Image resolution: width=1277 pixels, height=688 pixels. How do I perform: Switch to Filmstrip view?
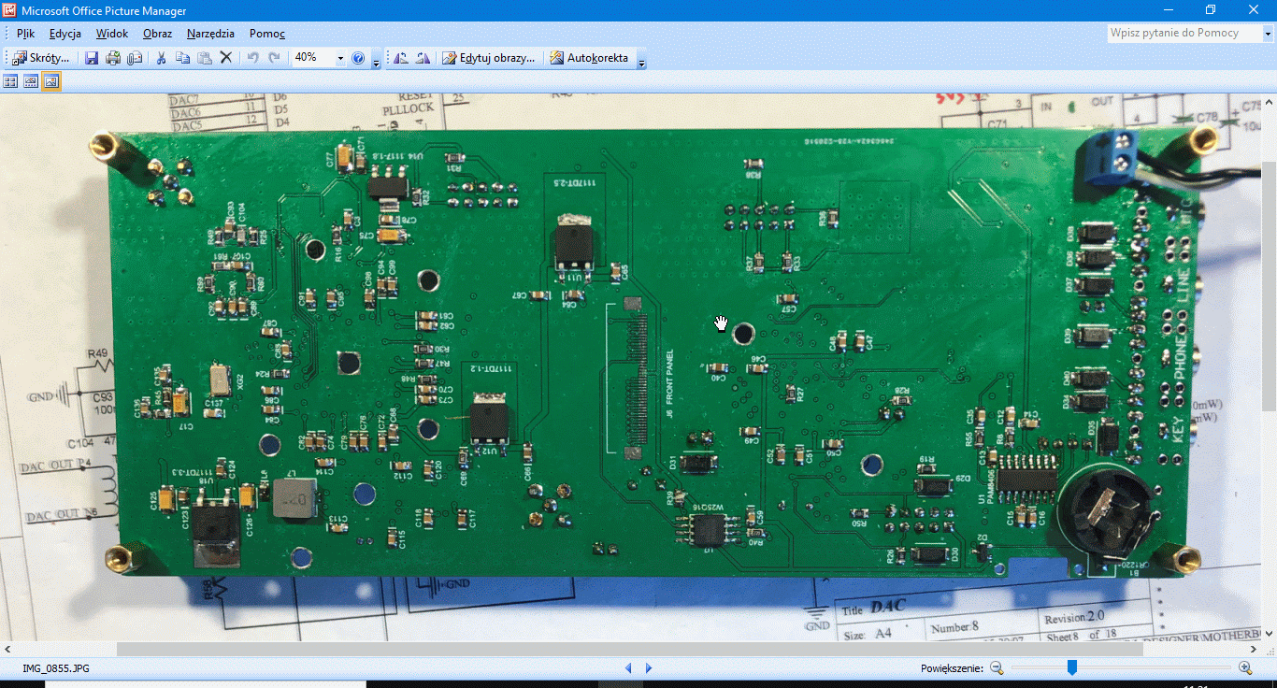click(x=31, y=81)
